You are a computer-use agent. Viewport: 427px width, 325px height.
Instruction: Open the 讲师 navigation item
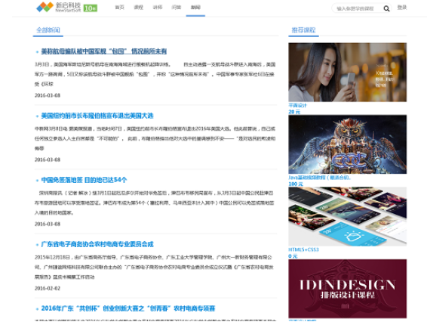click(x=158, y=8)
